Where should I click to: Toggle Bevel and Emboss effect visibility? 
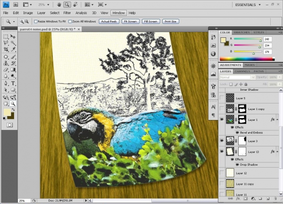click(237, 133)
